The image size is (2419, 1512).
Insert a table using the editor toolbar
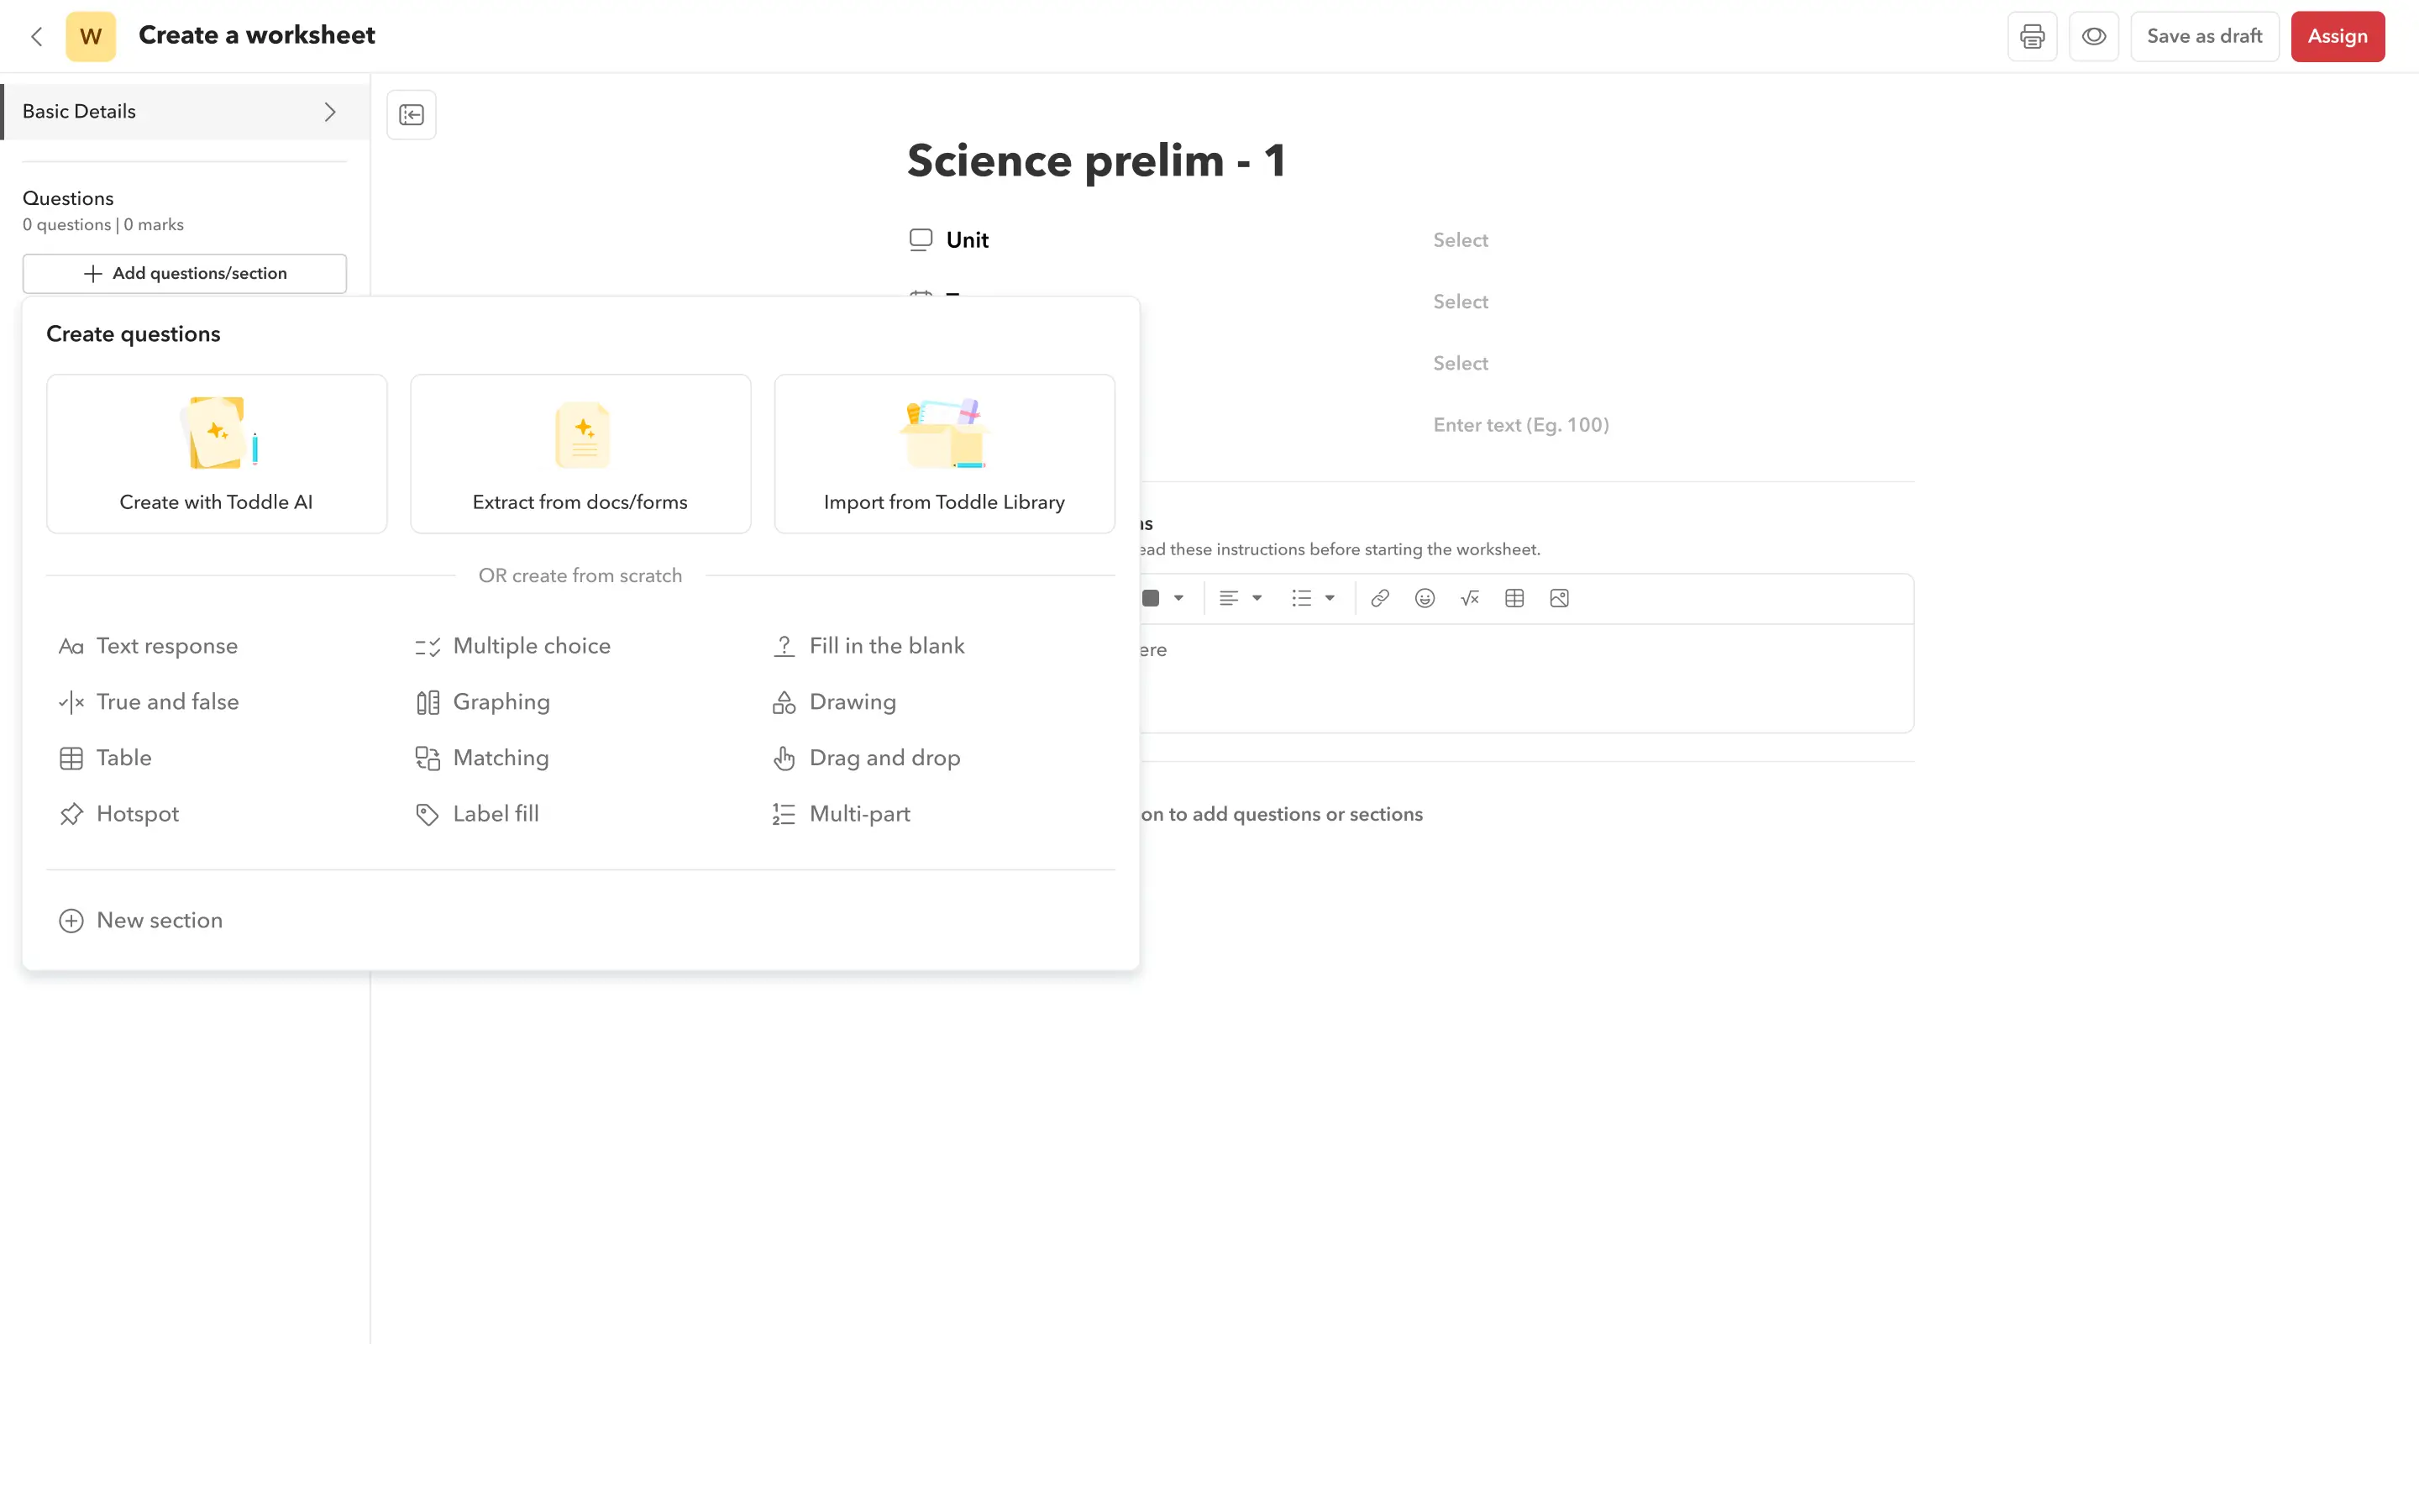coord(1514,598)
